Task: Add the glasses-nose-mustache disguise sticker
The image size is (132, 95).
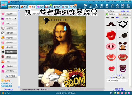Action: coord(123,46)
